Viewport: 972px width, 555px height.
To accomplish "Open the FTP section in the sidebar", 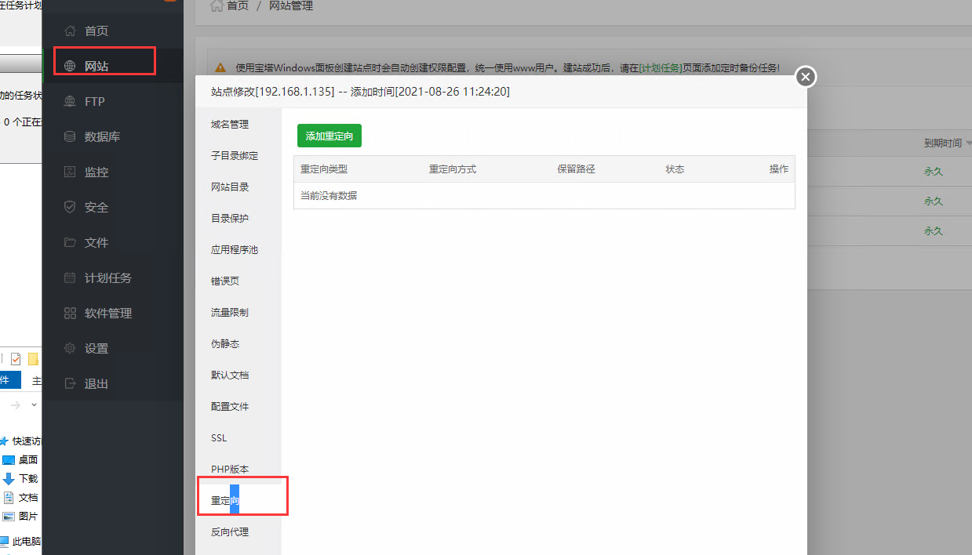I will tap(94, 102).
